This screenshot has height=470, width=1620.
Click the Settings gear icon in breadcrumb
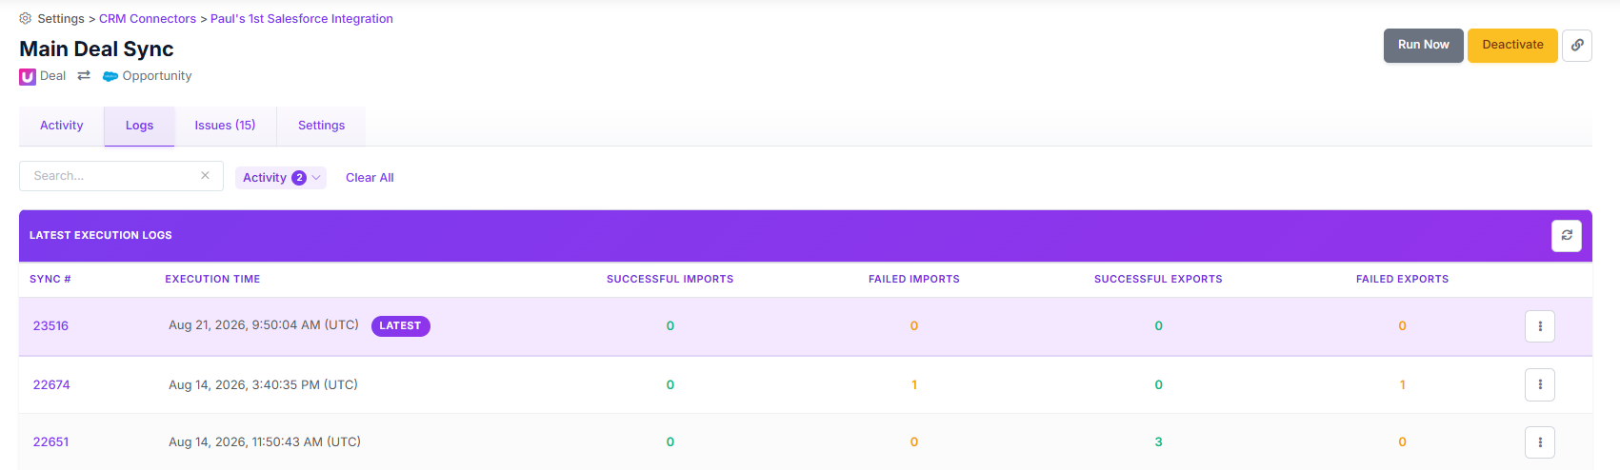[x=26, y=18]
